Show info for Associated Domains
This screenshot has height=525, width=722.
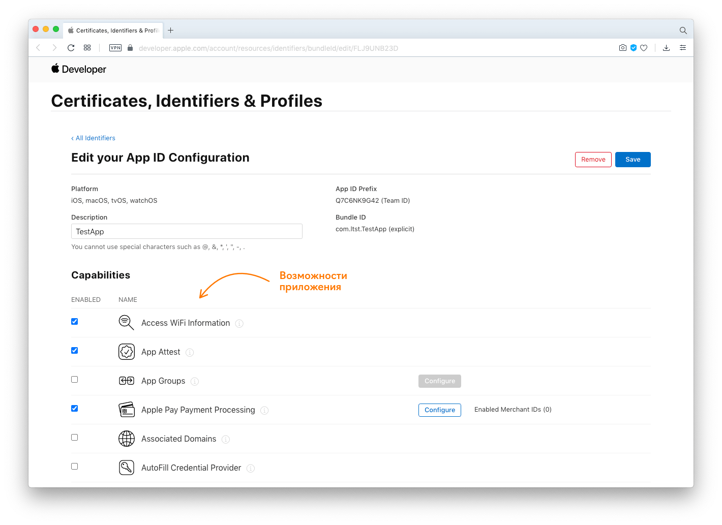click(x=226, y=439)
